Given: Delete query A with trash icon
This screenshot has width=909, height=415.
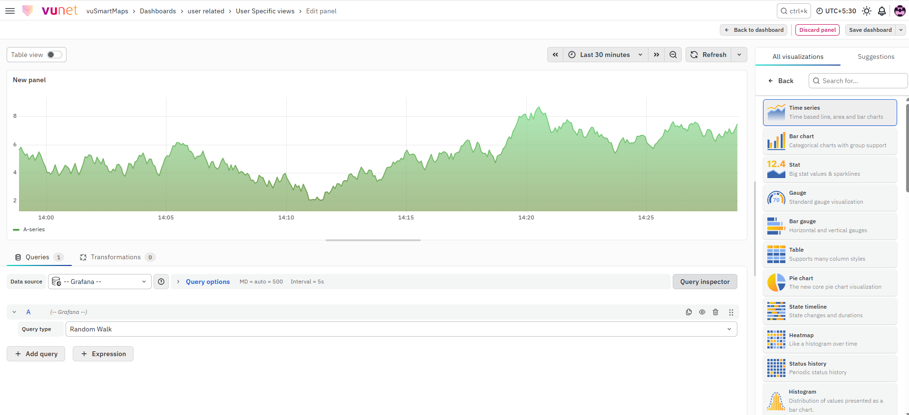Looking at the screenshot, I should tap(716, 312).
